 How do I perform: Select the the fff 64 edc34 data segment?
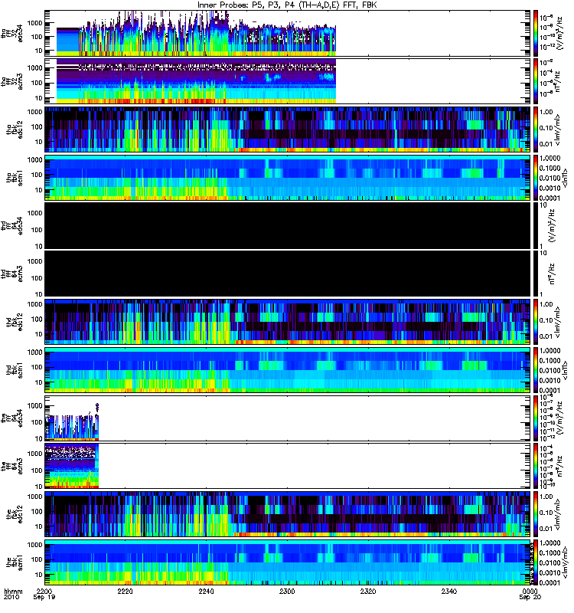(72, 421)
